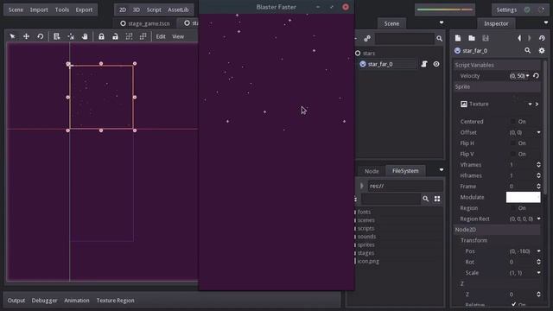
Task: Toggle the Centered checkbox
Action: coord(513,122)
